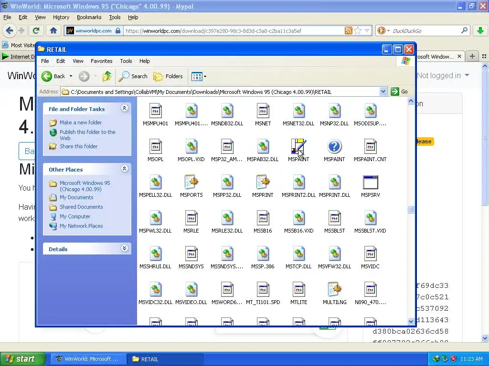Select the MSPSRV window-style icon

(370, 182)
